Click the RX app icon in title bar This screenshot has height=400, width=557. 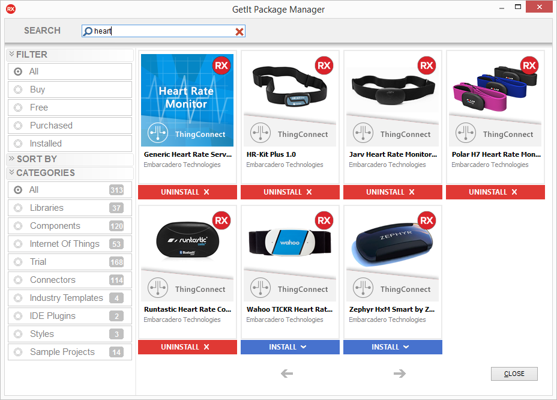(x=10, y=9)
